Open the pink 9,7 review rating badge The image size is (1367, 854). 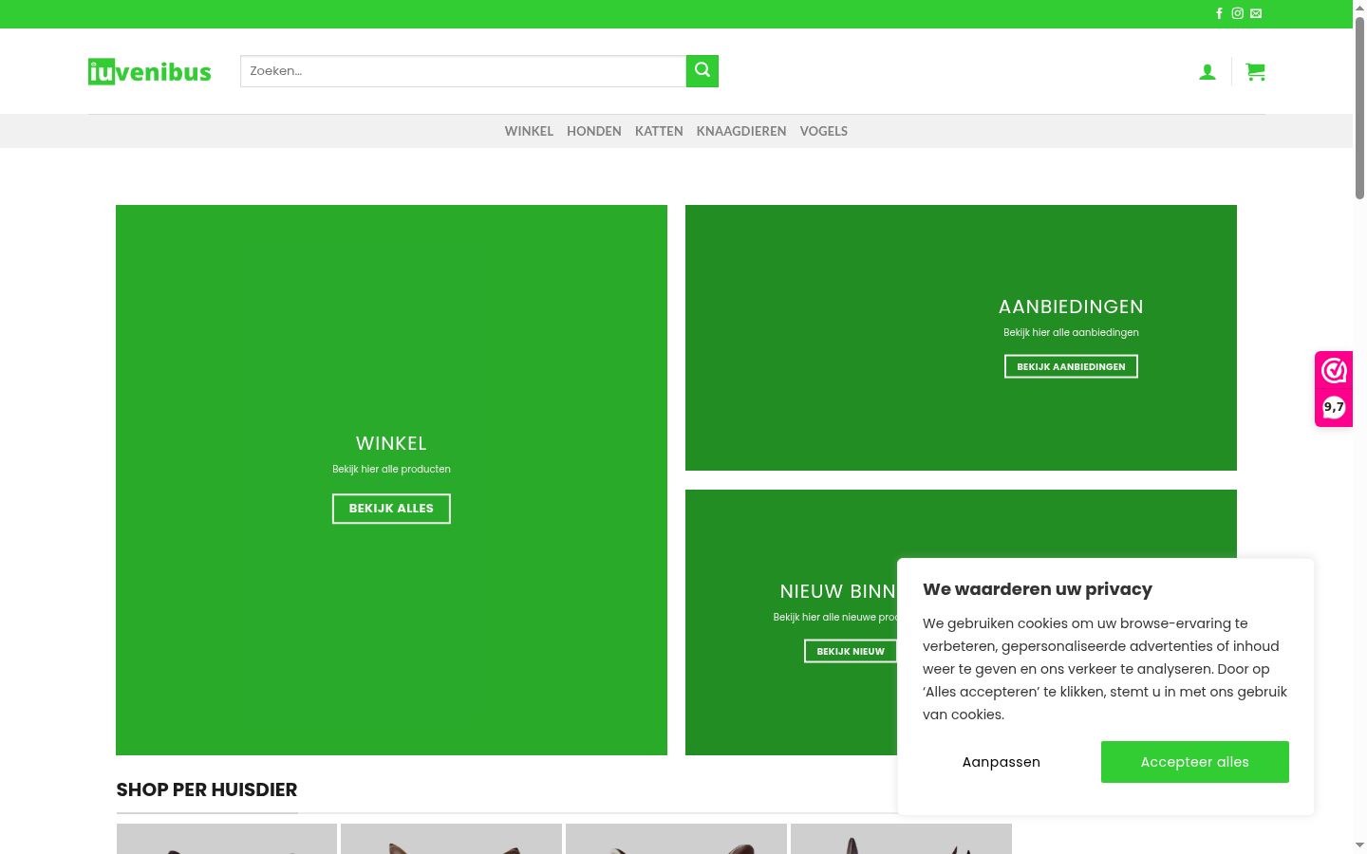(1334, 389)
